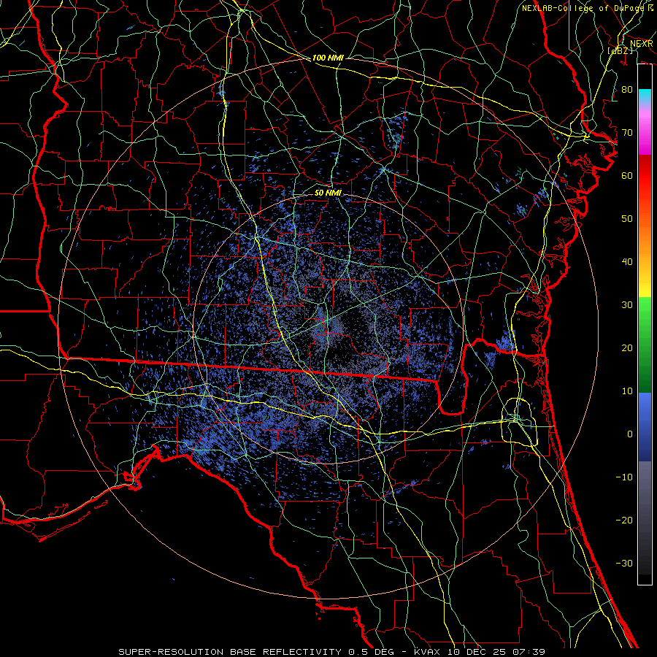Screen dimensions: 657x657
Task: Click the -20 dBZ scale value
Action: tap(624, 520)
